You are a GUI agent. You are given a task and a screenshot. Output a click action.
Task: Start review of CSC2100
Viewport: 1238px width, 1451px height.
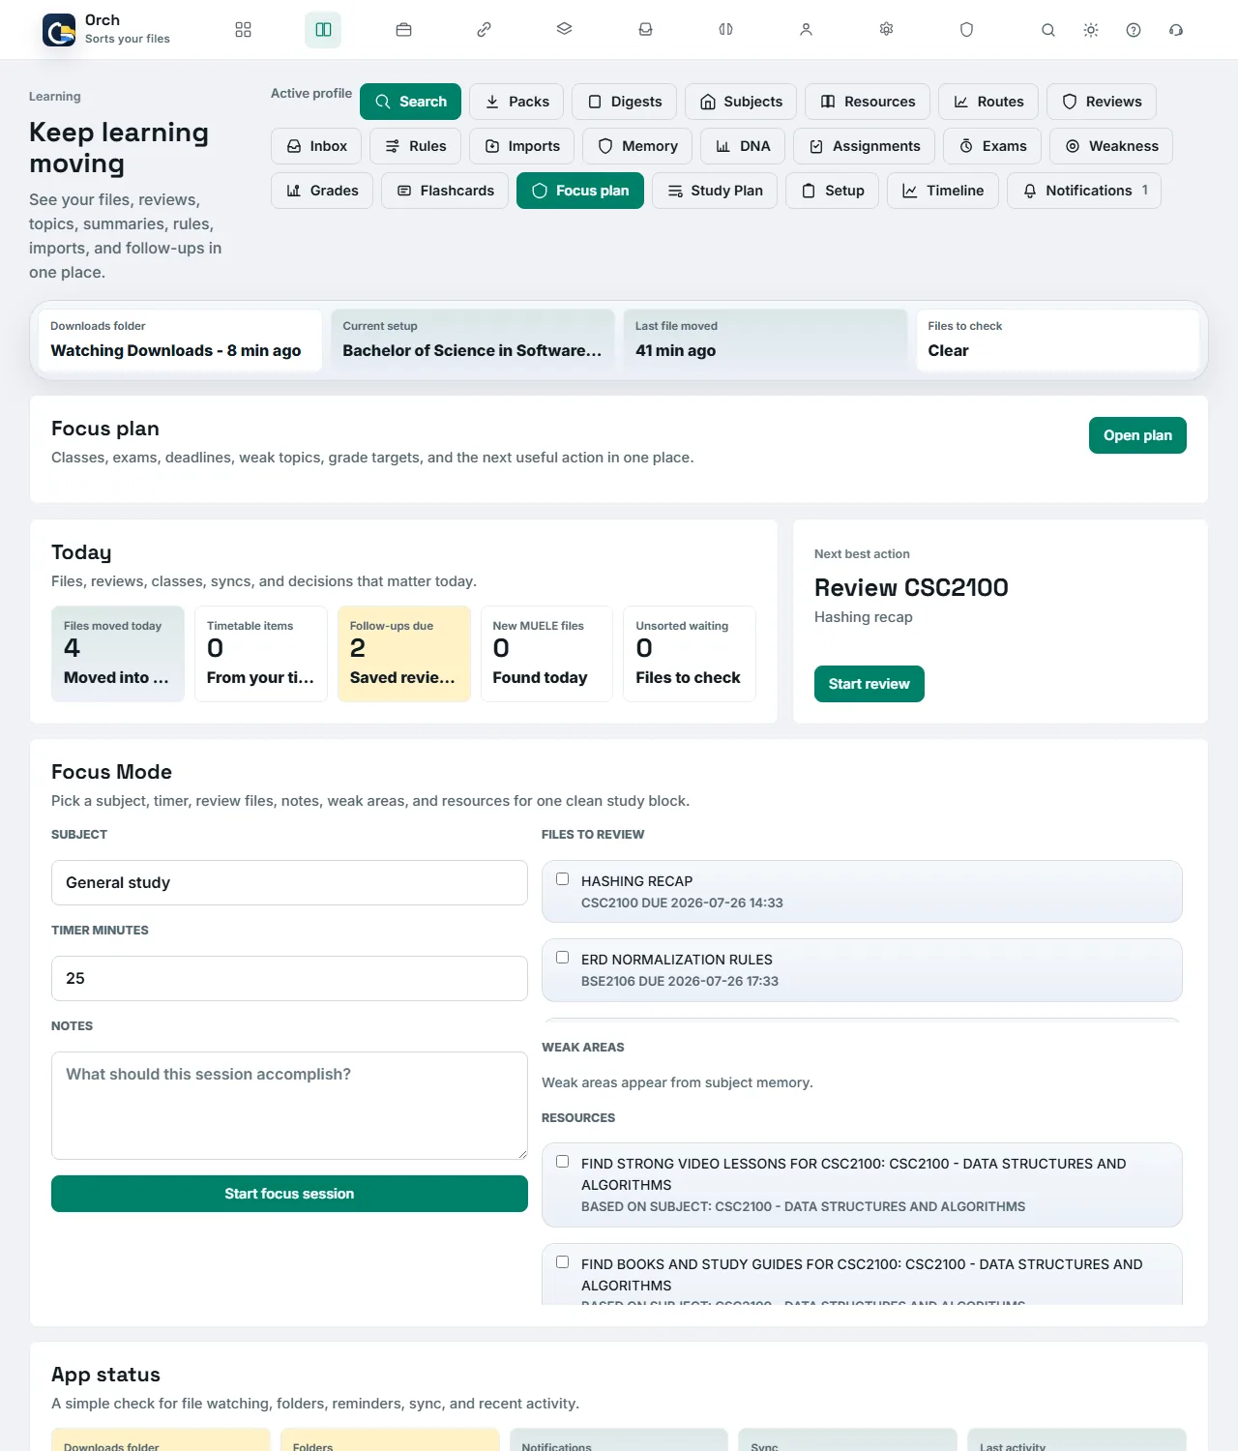(869, 684)
